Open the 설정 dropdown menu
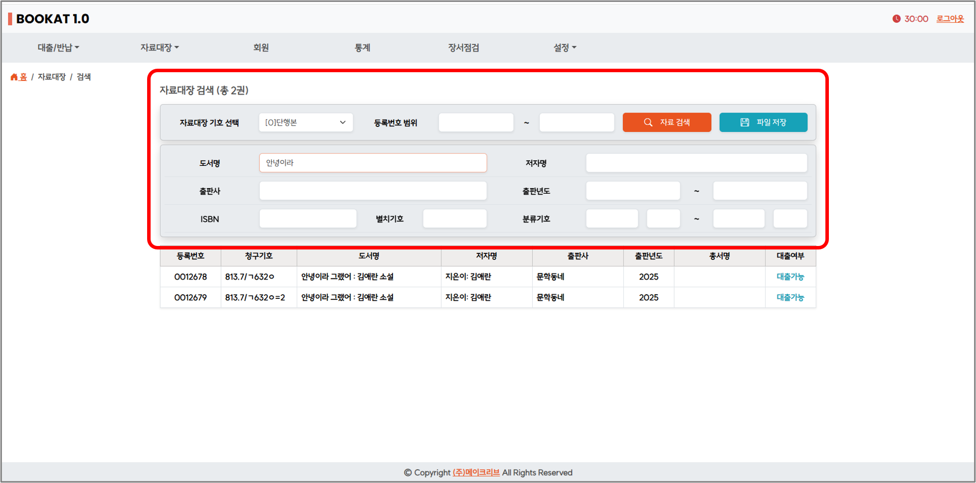The image size is (976, 483). (564, 48)
